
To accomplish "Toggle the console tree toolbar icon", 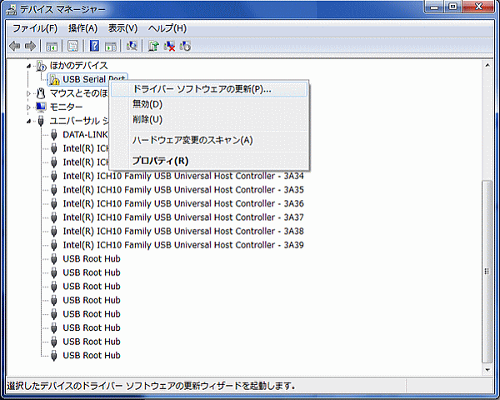I will 52,47.
